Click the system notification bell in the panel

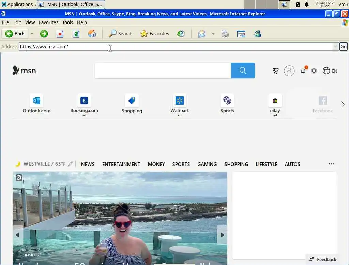point(307,4)
